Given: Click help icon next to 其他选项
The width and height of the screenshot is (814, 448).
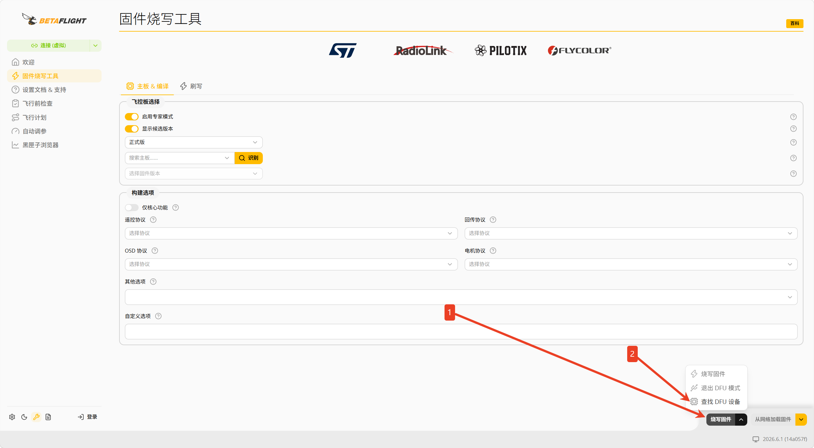Looking at the screenshot, I should click(153, 282).
